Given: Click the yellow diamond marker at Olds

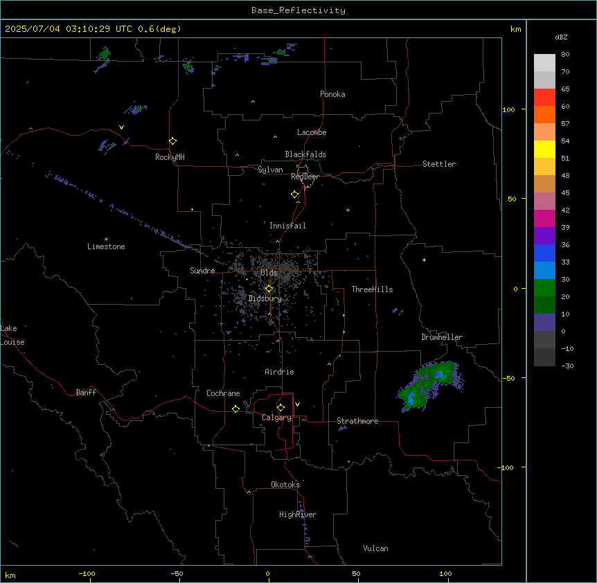Looking at the screenshot, I should (x=269, y=289).
